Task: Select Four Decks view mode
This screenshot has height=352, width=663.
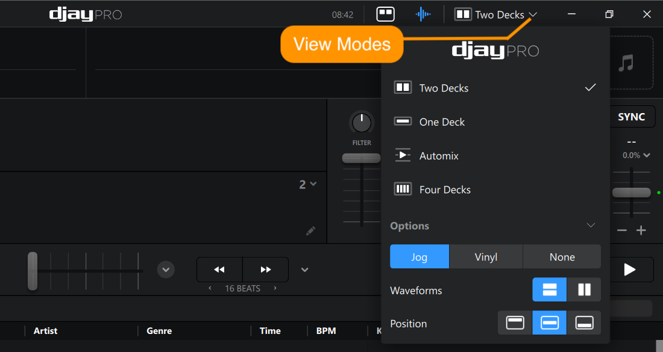Action: (x=495, y=190)
